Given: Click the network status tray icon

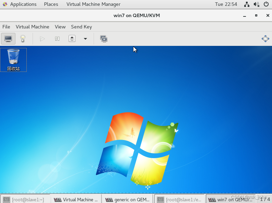Looking at the screenshot, I should click(x=247, y=4).
